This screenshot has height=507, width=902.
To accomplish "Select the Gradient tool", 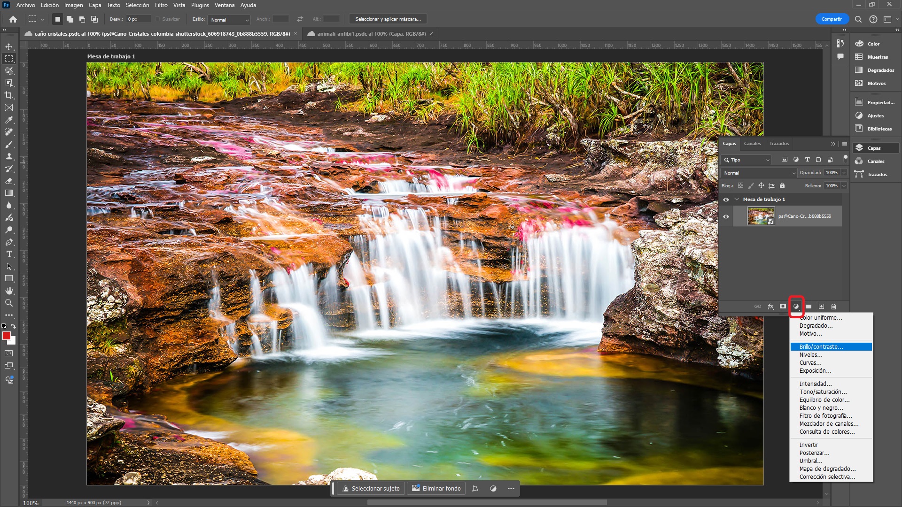I will tap(9, 193).
